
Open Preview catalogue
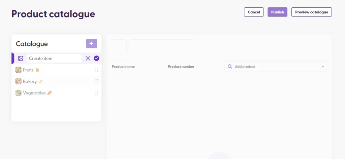tap(312, 12)
